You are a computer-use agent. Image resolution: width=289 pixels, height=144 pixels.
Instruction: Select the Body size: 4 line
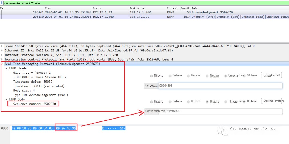click(x=24, y=90)
